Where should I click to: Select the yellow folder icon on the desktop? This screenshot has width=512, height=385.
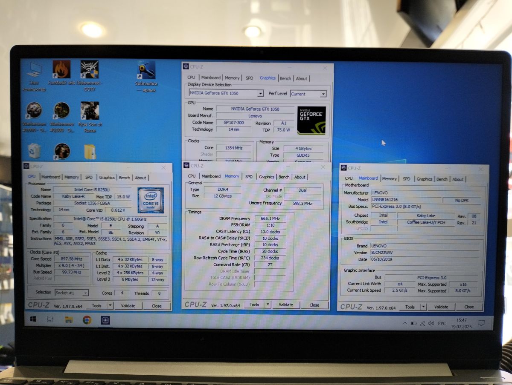click(x=90, y=152)
